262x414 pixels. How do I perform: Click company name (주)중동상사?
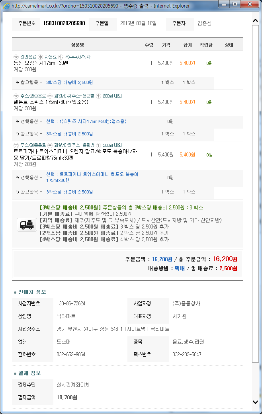pyautogui.click(x=186, y=303)
